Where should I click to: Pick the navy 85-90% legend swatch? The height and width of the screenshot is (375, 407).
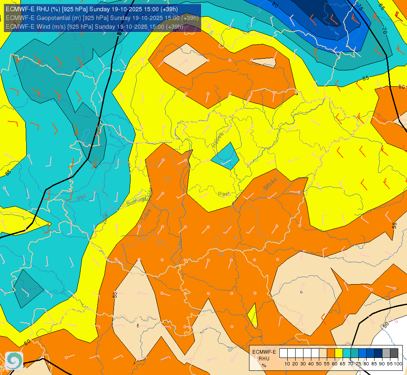[x=378, y=353]
